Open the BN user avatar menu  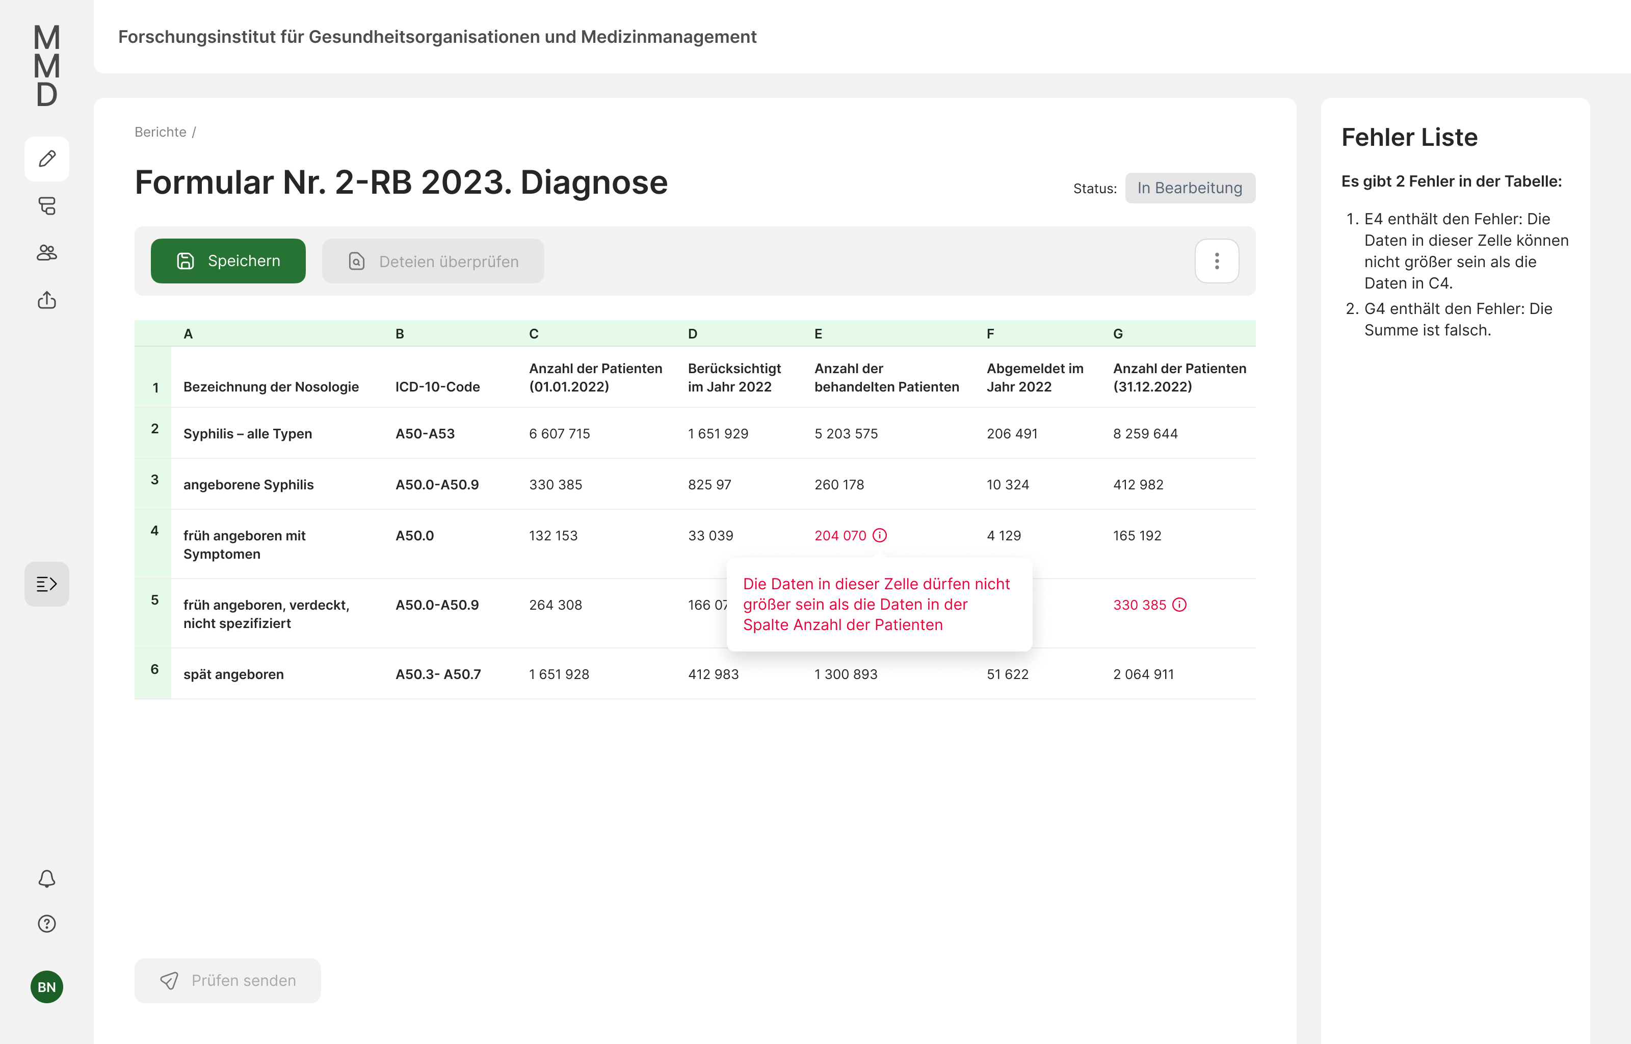point(47,986)
